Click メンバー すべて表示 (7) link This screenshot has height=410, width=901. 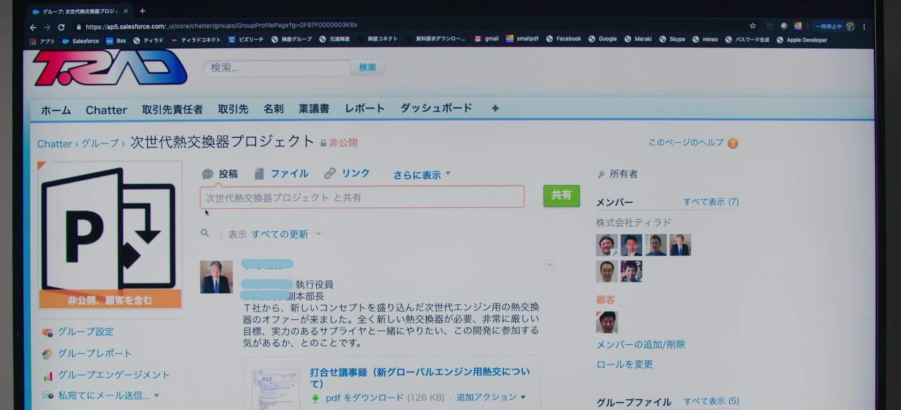tap(711, 202)
